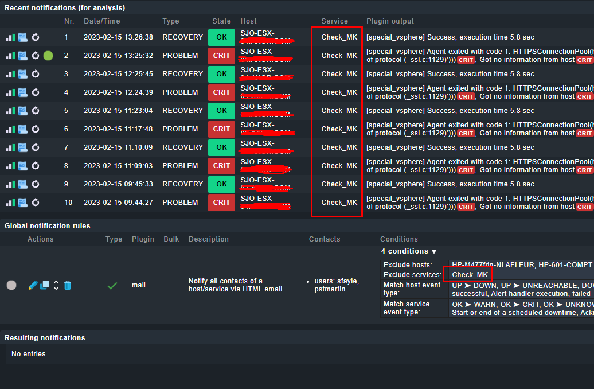The image size is (594, 389).
Task: Move the notification rule up
Action: click(x=56, y=282)
